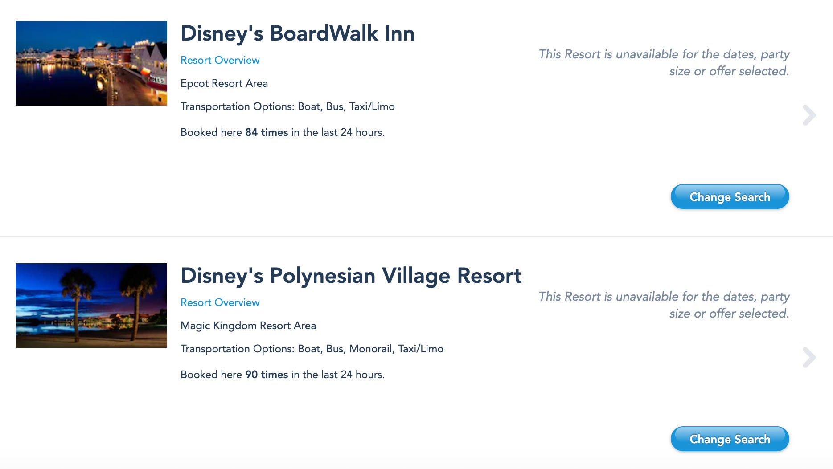833x469 pixels.
Task: Open Resort Overview link under BoardWalk Inn
Action: (220, 60)
